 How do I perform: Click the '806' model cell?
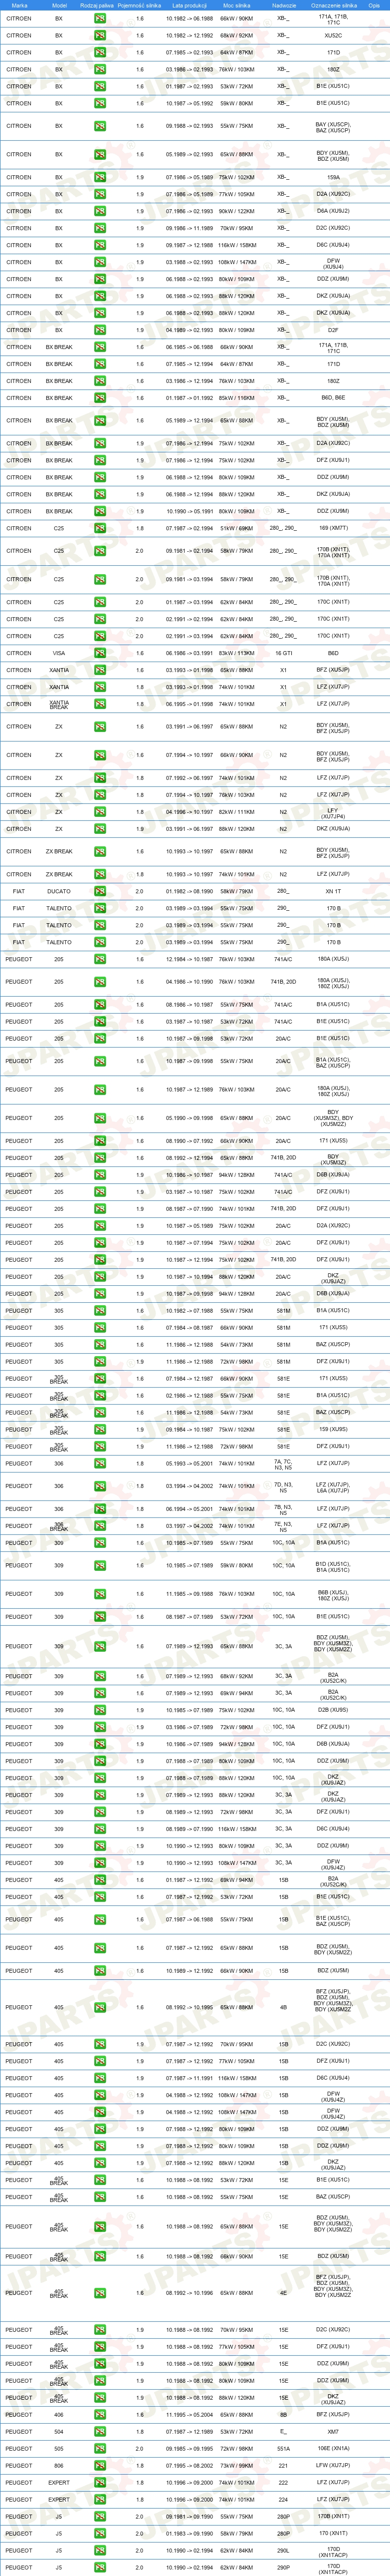point(59,2465)
